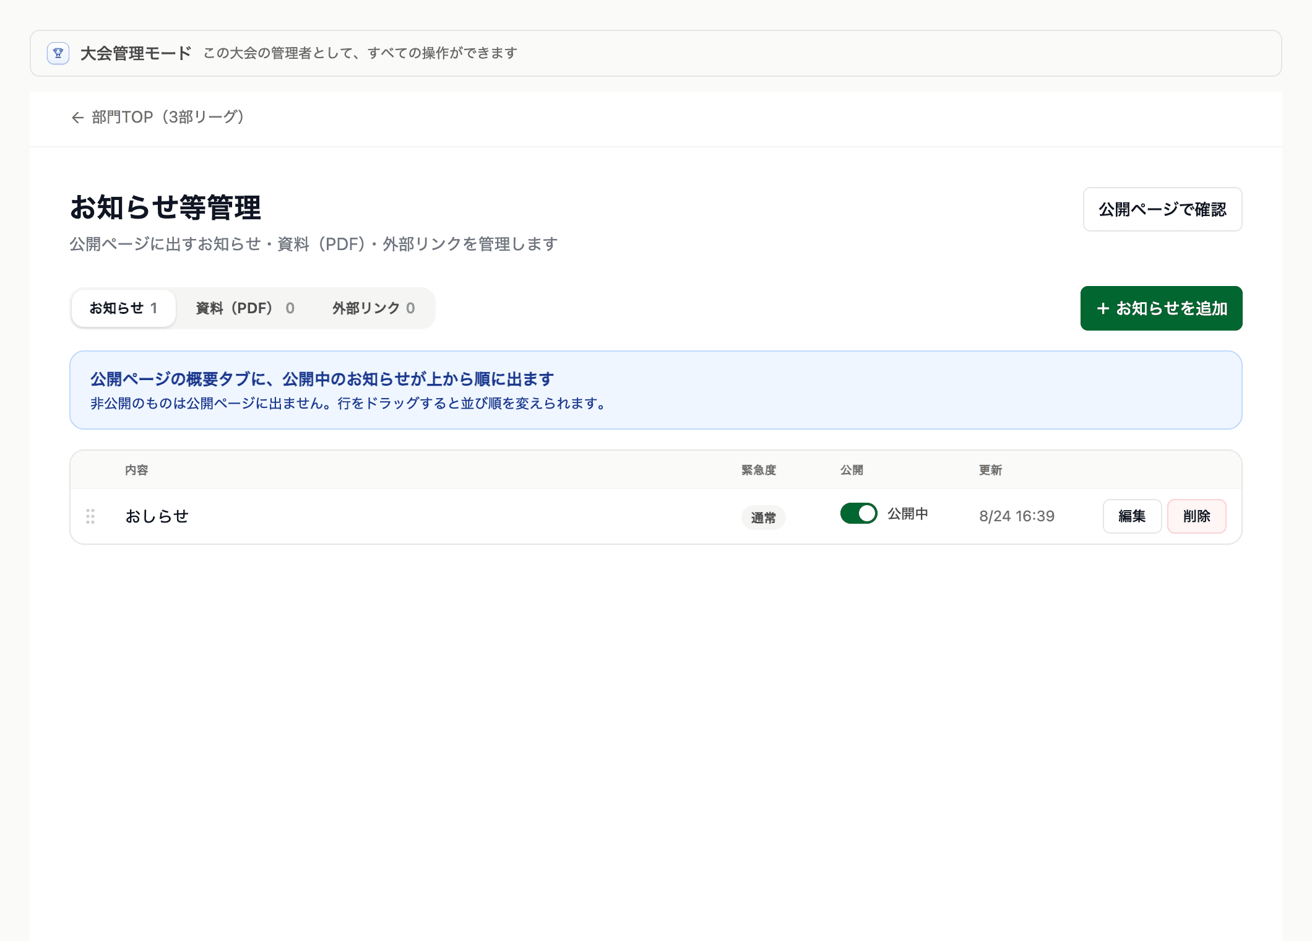Screen dimensions: 1312x941
Task: Click the trophy icon in the 大会管理モード banner
Action: 58,53
